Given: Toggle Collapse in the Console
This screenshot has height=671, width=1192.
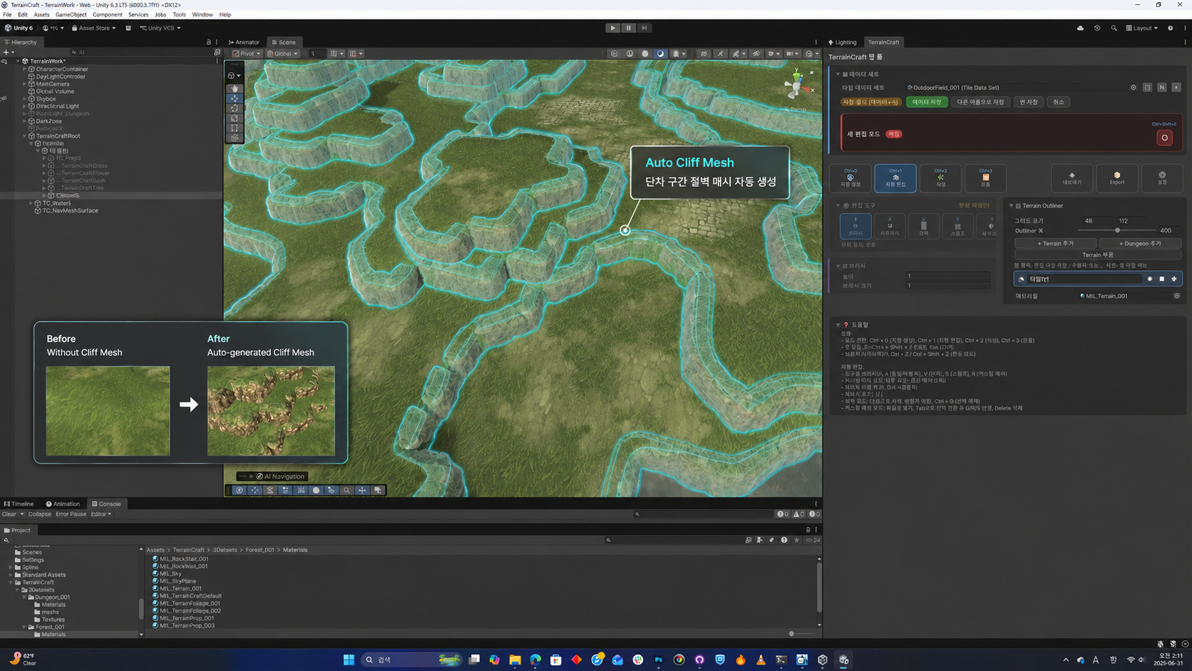Looking at the screenshot, I should tap(39, 514).
